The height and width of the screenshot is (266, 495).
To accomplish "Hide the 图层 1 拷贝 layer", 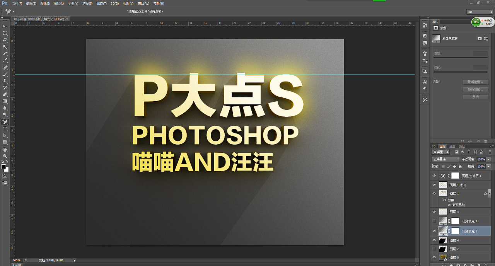I will tap(434, 185).
